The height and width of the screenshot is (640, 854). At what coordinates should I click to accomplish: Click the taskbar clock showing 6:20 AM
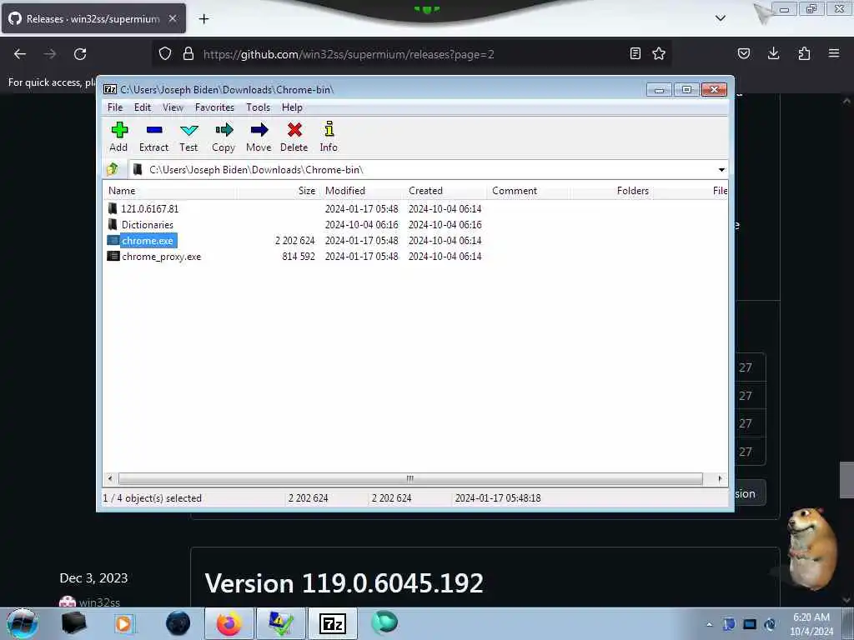(x=811, y=624)
